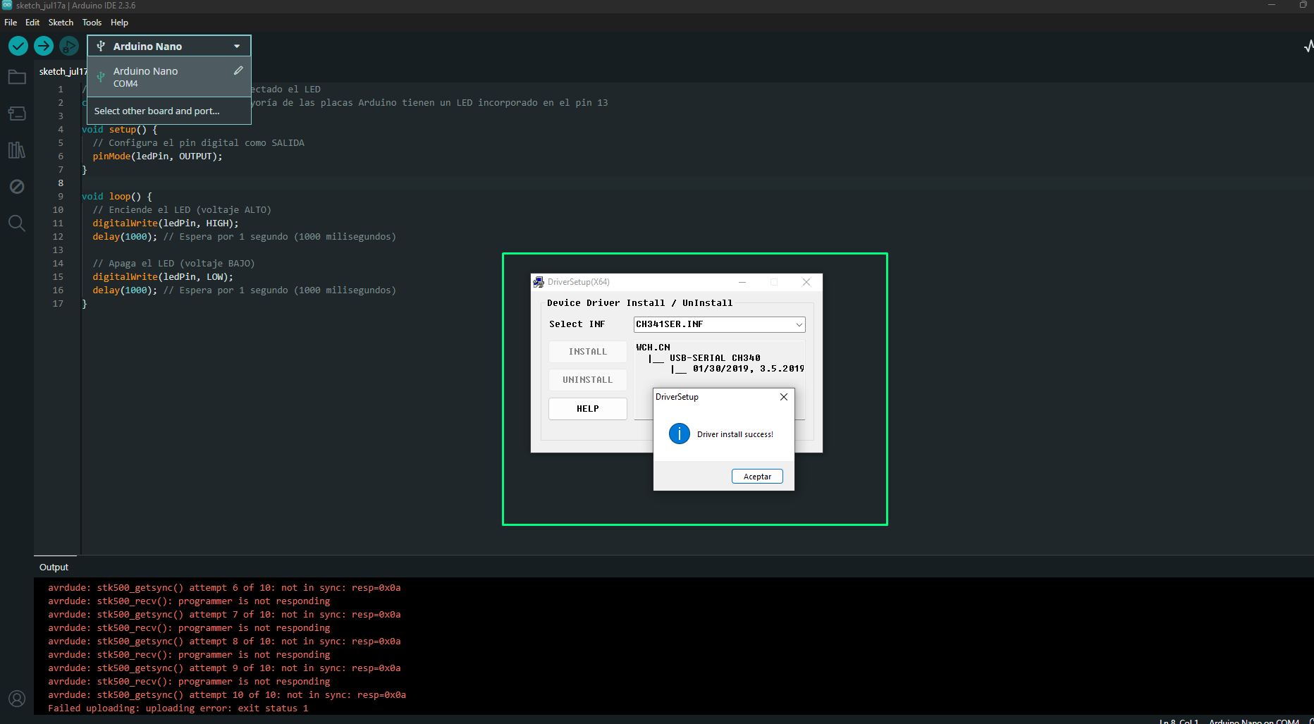1314x724 pixels.
Task: Open the Library Manager sidebar icon
Action: point(17,150)
